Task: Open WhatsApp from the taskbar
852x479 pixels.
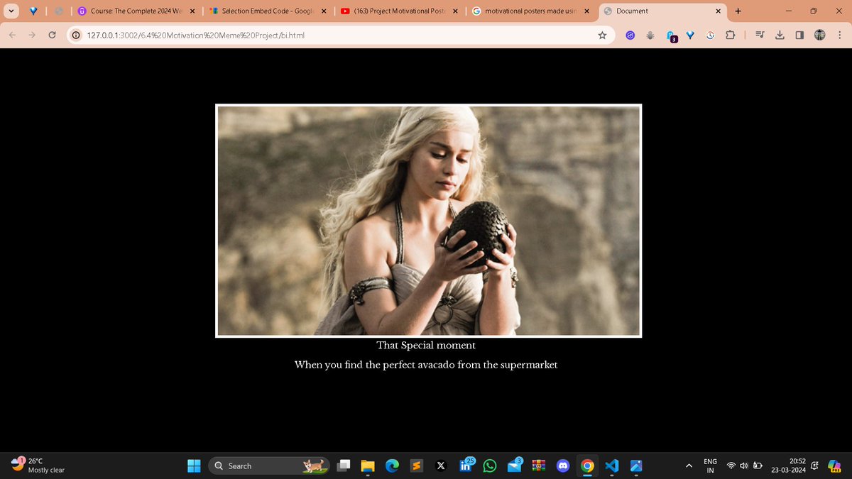Action: pyautogui.click(x=490, y=466)
